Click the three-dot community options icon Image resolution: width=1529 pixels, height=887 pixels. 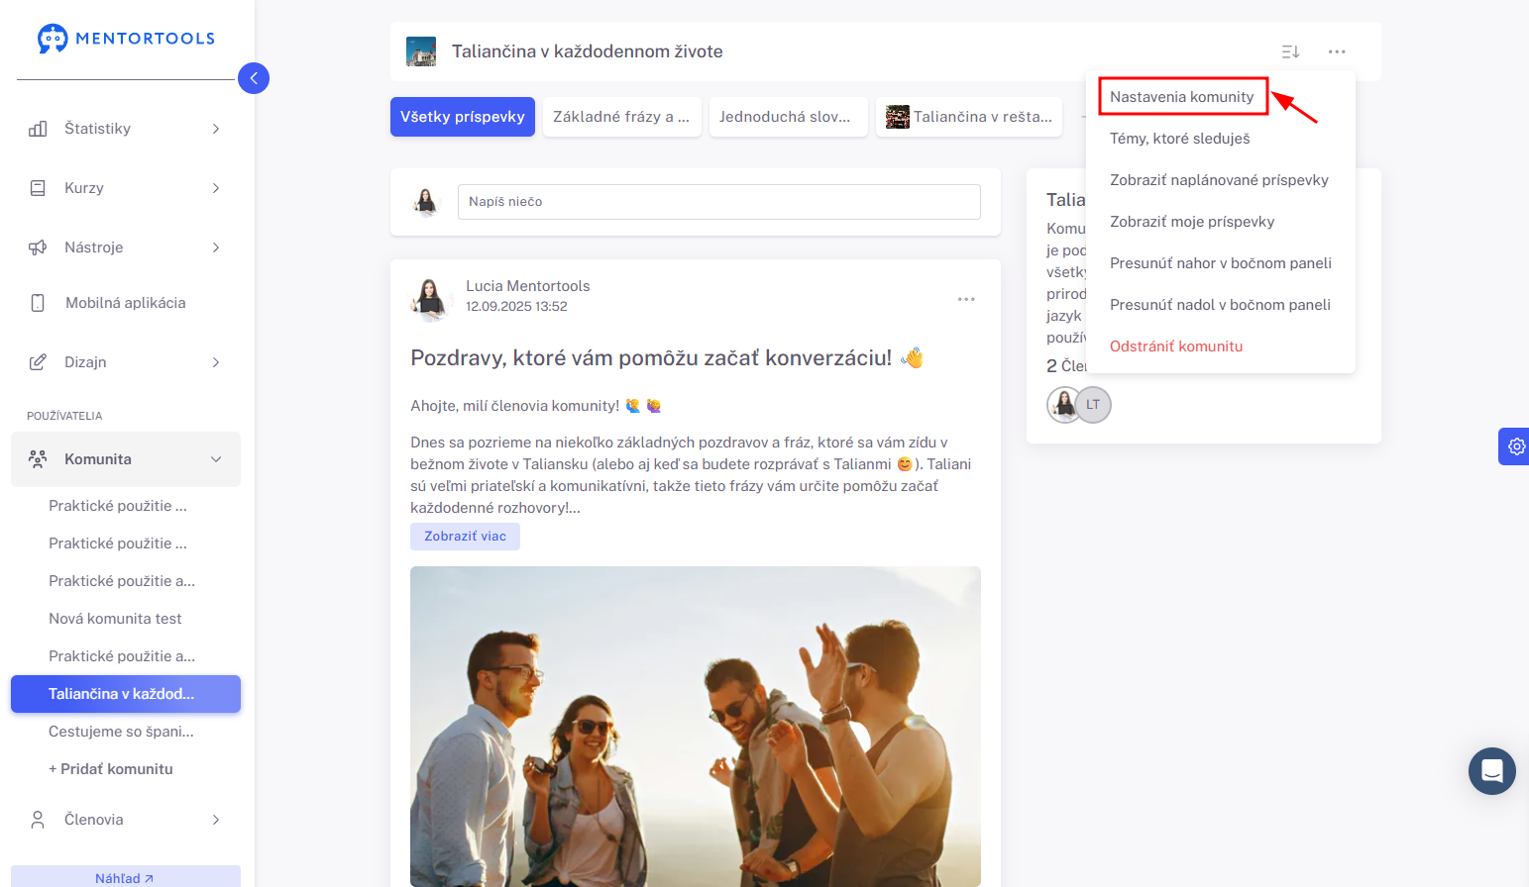[x=1337, y=51]
